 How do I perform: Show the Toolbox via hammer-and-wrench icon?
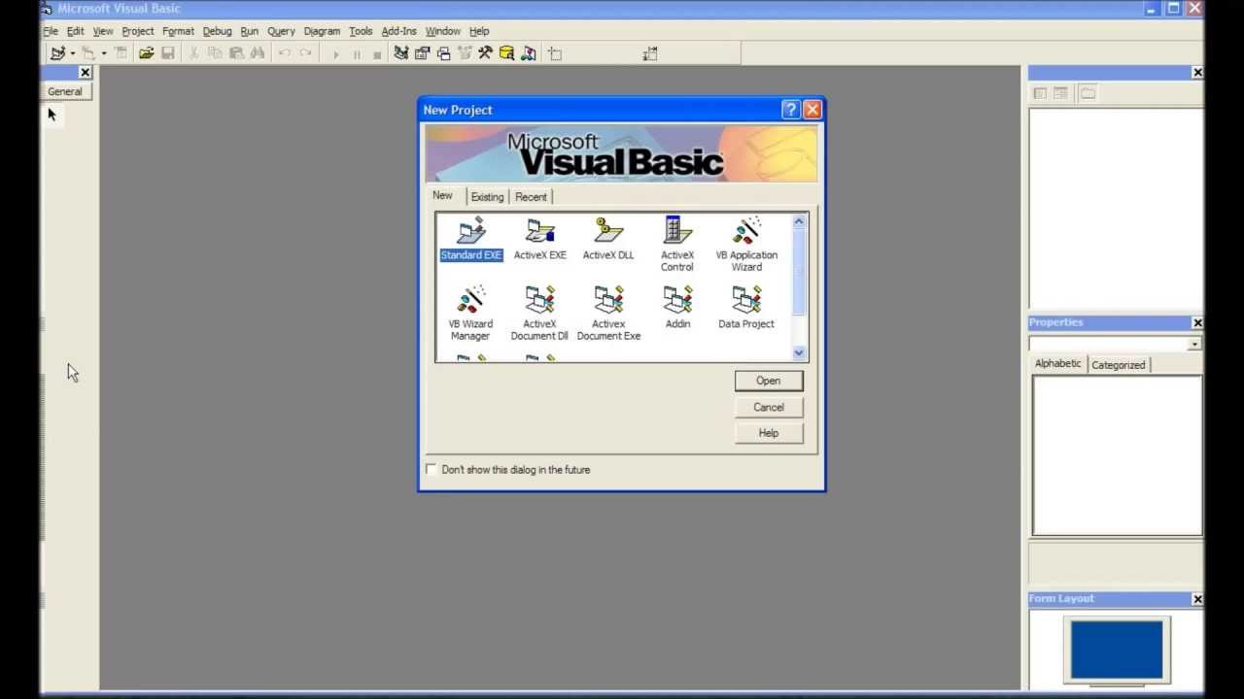[x=485, y=53]
